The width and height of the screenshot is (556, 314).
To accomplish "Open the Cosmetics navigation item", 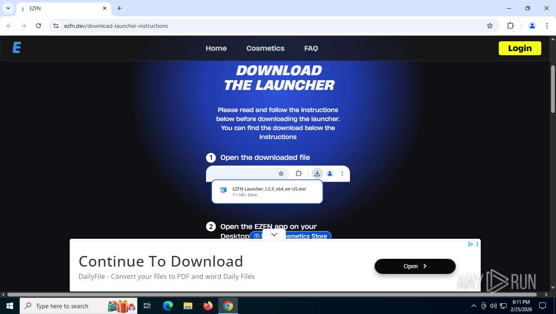I will 265,48.
